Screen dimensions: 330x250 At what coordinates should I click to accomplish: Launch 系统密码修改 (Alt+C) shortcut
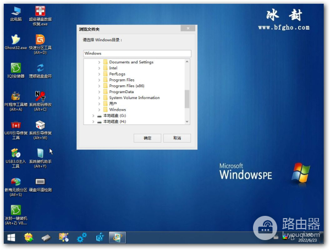click(40, 97)
